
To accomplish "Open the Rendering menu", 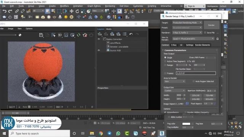I will point(110,6).
